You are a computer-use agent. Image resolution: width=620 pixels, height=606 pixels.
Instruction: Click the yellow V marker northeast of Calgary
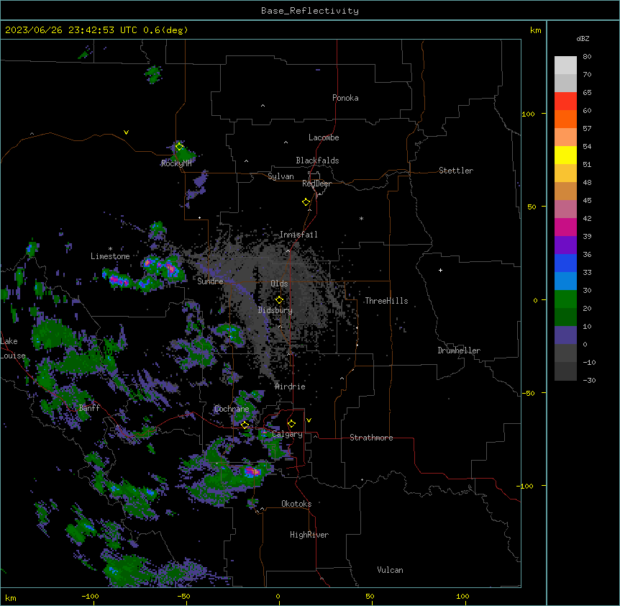[309, 420]
